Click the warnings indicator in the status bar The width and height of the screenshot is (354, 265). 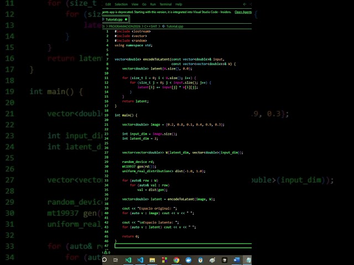tap(107, 252)
